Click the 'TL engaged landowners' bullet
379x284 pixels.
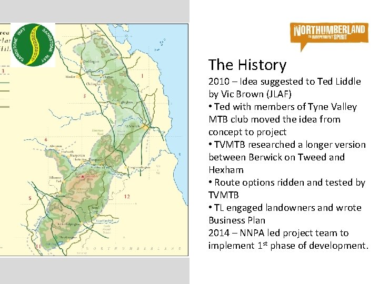point(285,214)
